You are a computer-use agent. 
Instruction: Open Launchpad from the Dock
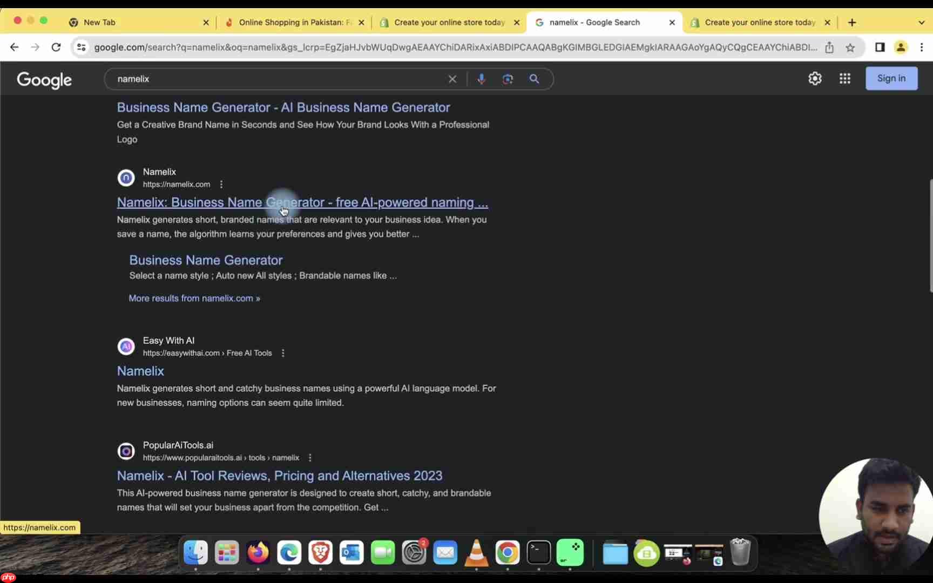[x=227, y=552]
